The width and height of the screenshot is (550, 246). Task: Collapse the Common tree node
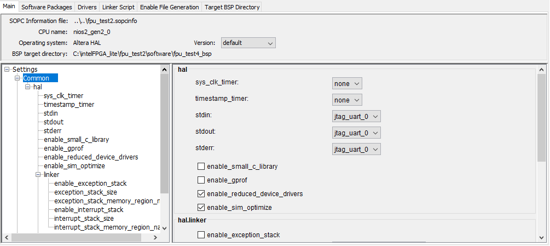[17, 78]
